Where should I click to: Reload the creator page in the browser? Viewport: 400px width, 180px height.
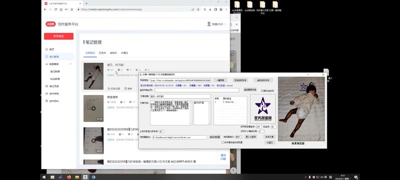[x=55, y=9]
